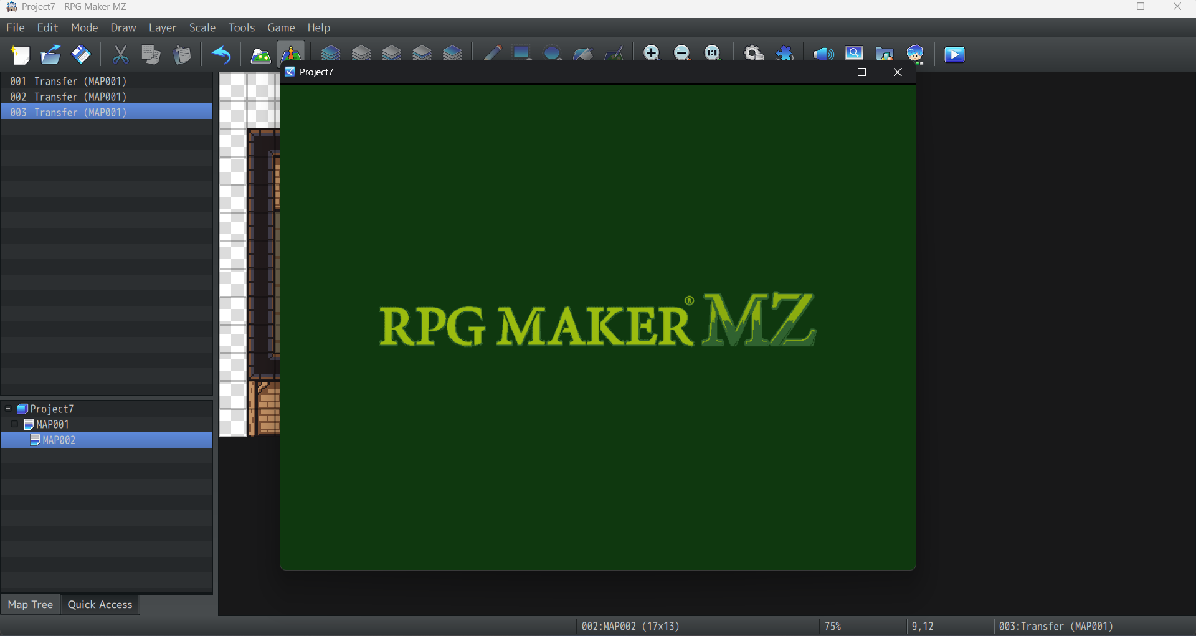Select event 001 Transfer (MAP001)
The image size is (1196, 636).
click(x=107, y=81)
